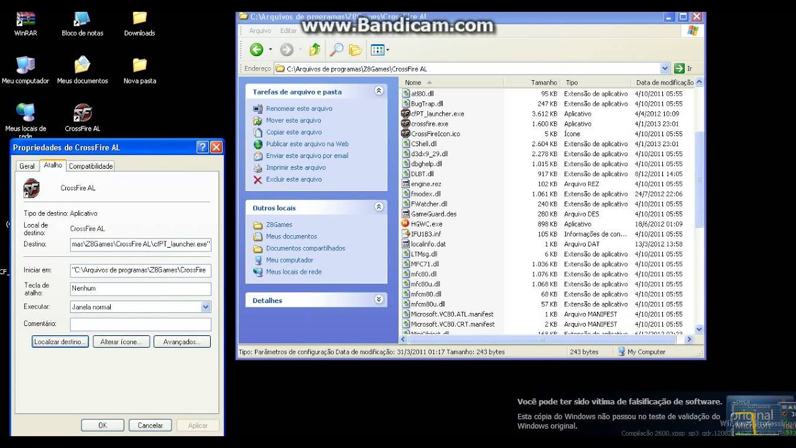Select Nova pasta desktop folder
The height and width of the screenshot is (448, 796).
pos(139,70)
